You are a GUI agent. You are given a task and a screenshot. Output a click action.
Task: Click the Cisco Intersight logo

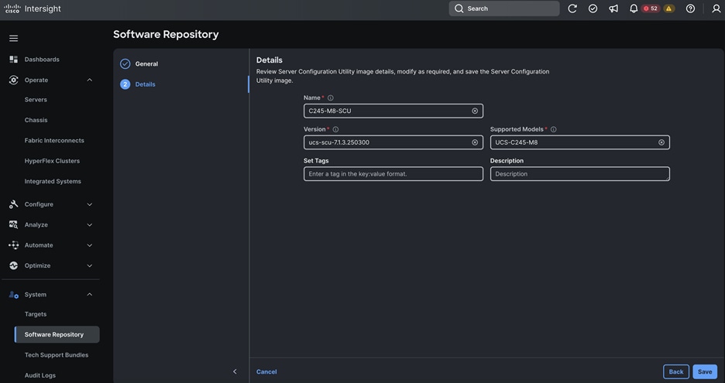(33, 9)
